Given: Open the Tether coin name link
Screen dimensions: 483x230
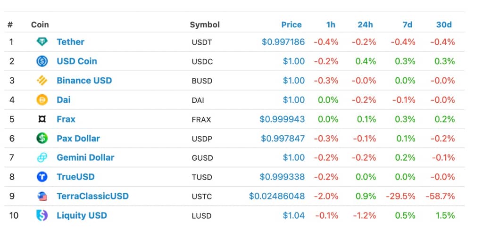Looking at the screenshot, I should [x=71, y=42].
